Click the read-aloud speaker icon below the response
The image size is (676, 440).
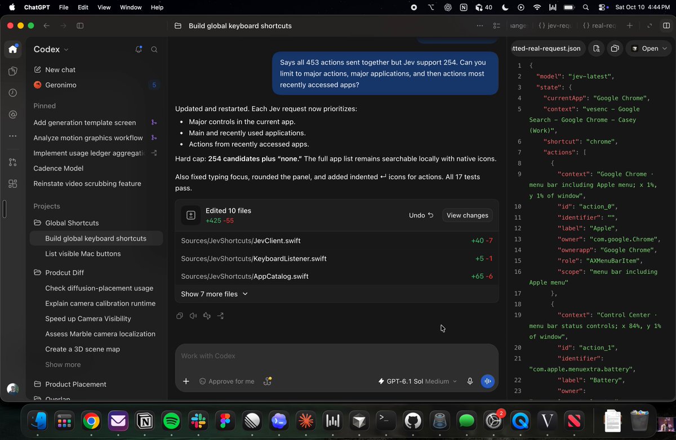tap(193, 316)
